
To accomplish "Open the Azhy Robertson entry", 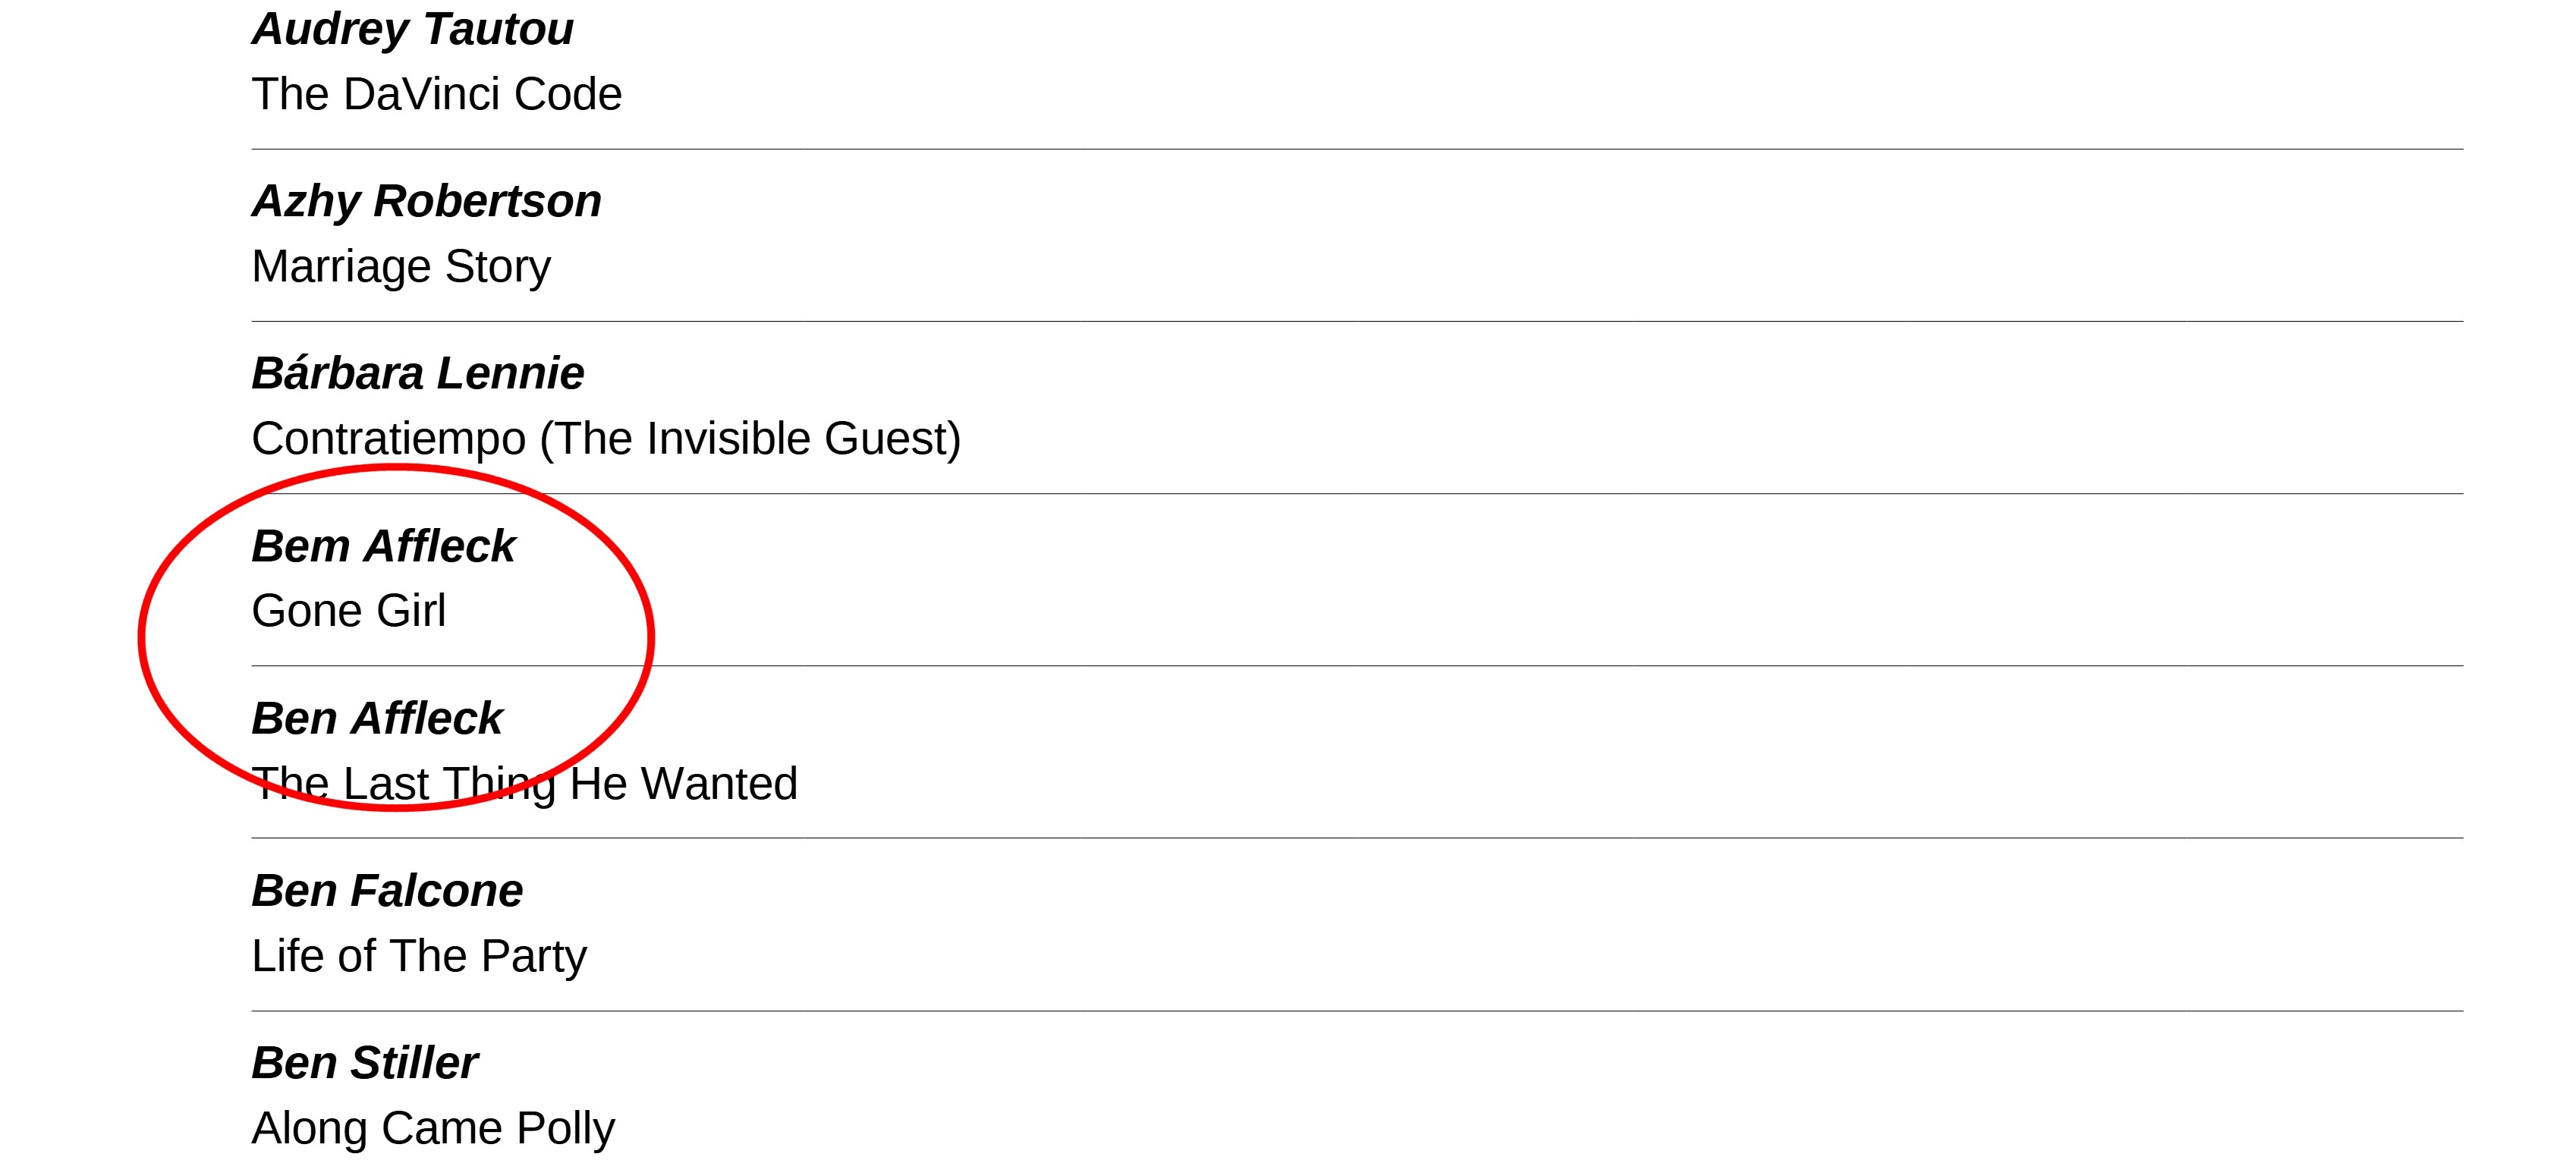I will click(426, 202).
